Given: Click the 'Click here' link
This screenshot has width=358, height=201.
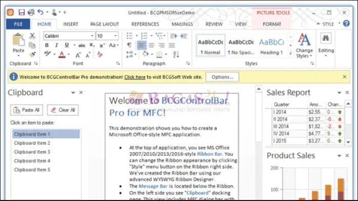Looking at the screenshot, I should point(135,77).
